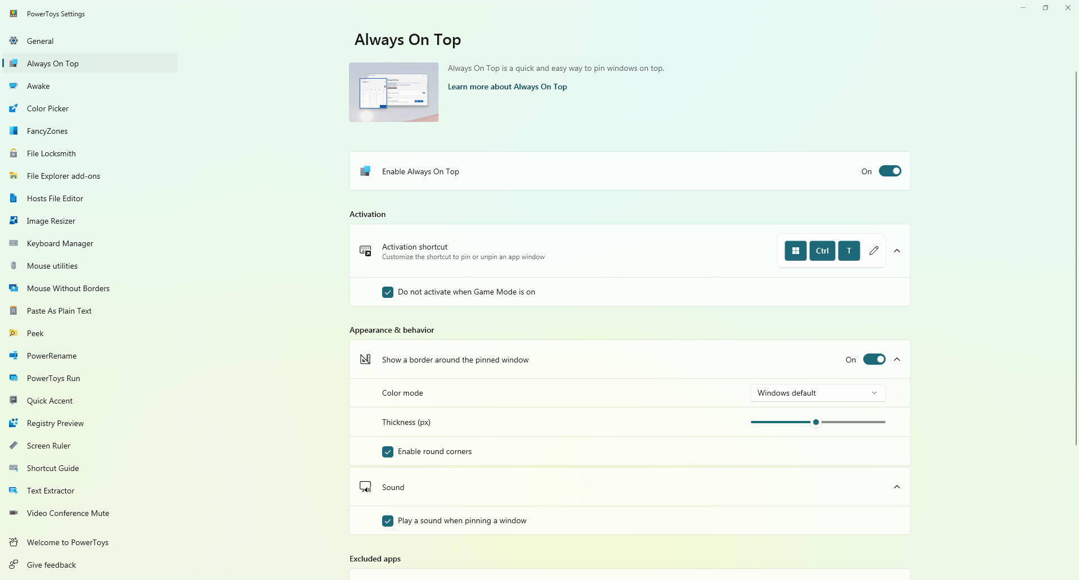This screenshot has height=580, width=1079.
Task: Click the Video Conference Mute camera icon
Action: point(13,513)
